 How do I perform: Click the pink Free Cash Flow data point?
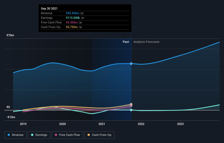[x=131, y=106]
